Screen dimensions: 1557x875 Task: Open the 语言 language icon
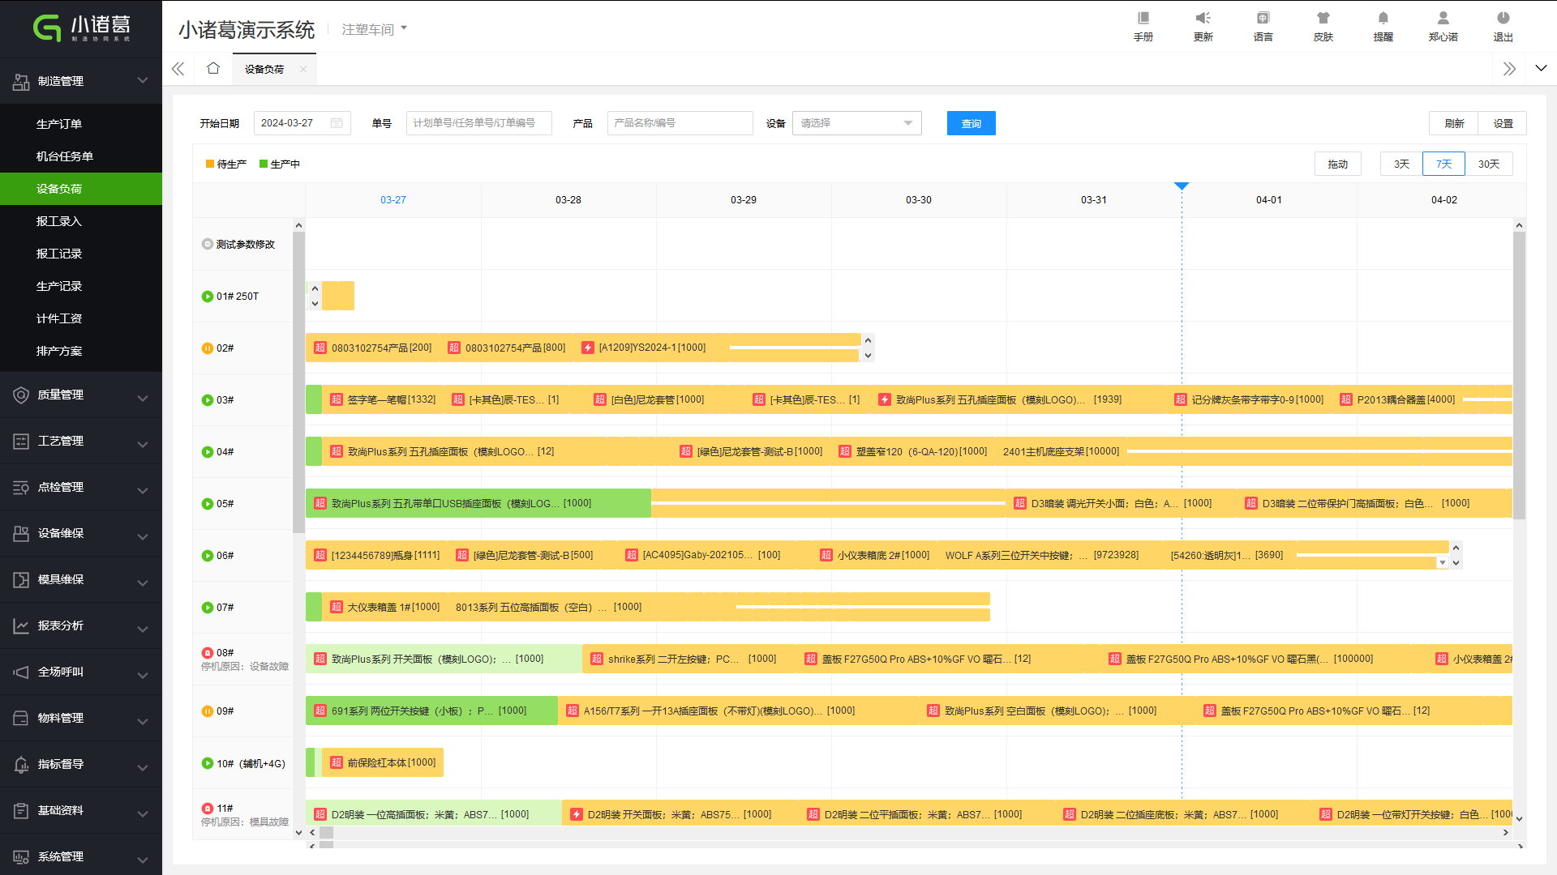coord(1263,19)
